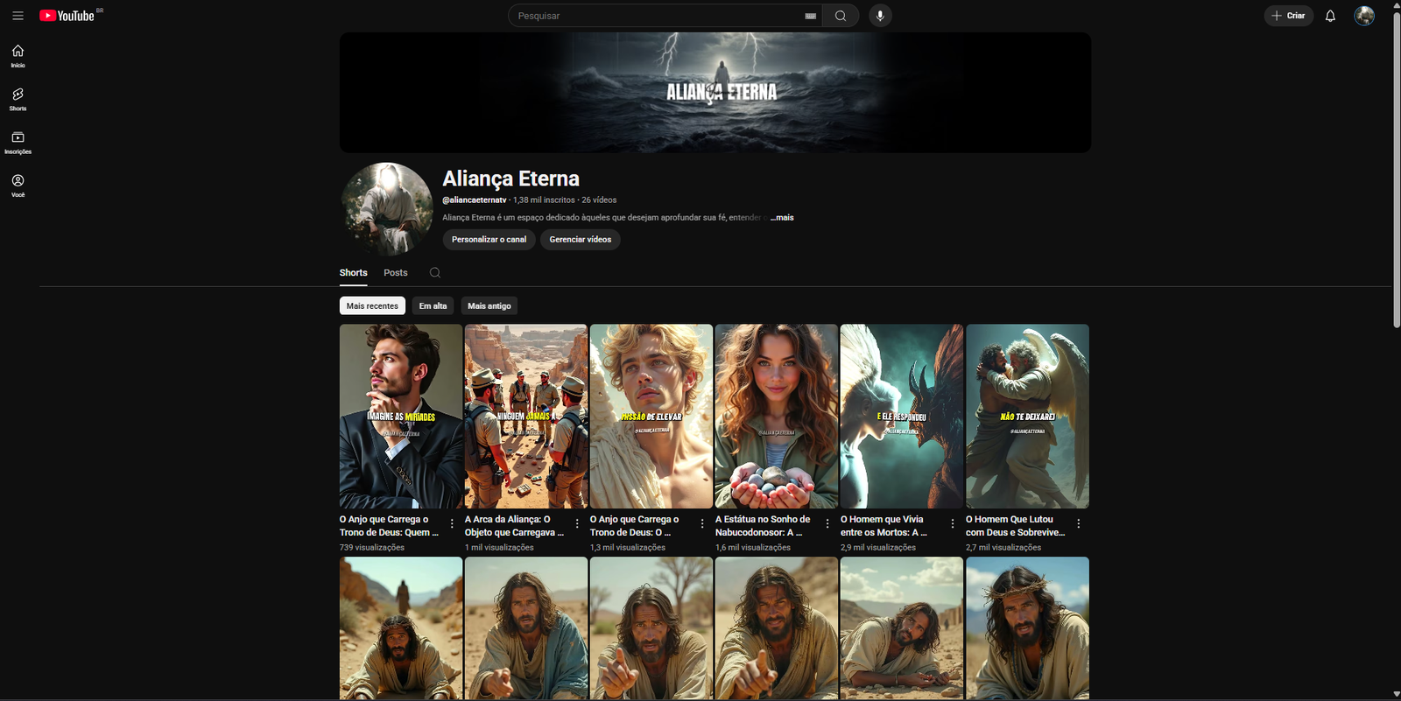
Task: Click the page vertical scrollbar
Action: tap(1396, 171)
